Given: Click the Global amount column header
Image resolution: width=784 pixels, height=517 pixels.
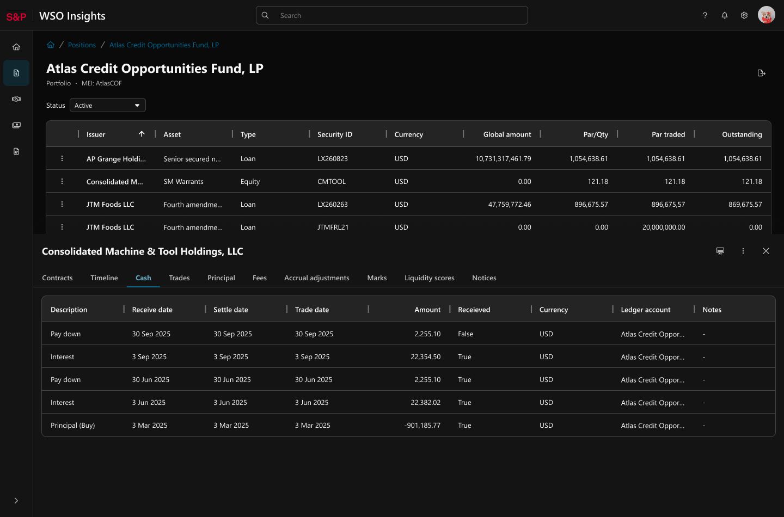Looking at the screenshot, I should coord(507,134).
